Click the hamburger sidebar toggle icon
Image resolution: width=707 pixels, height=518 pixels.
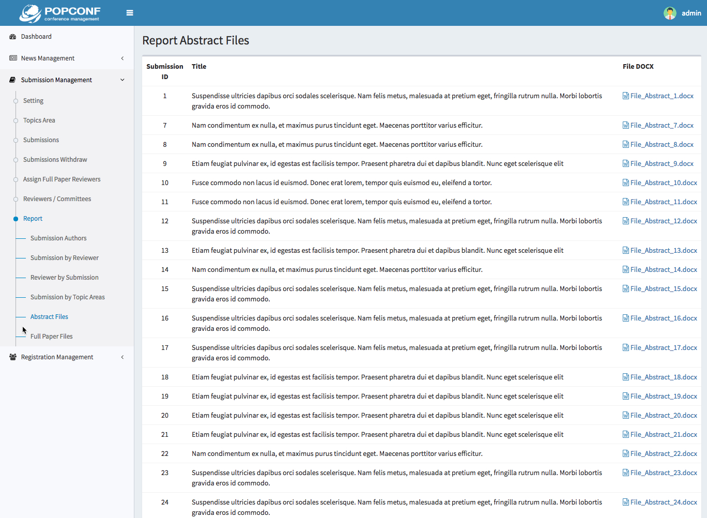(x=130, y=13)
